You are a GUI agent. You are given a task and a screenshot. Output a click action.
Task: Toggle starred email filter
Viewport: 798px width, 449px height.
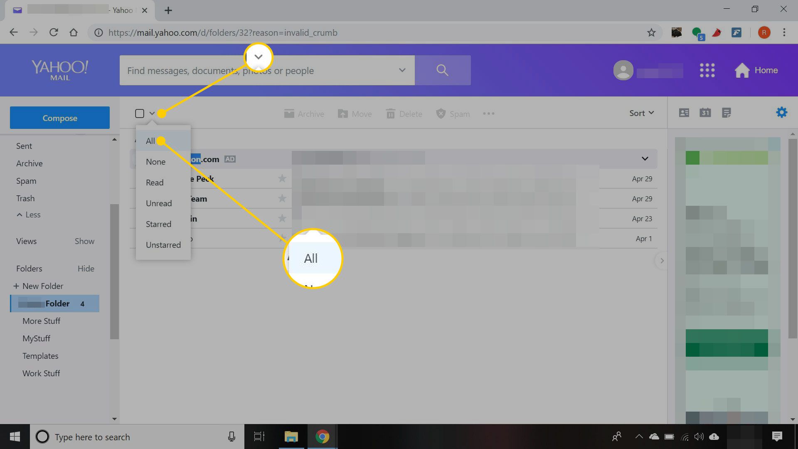click(x=158, y=224)
